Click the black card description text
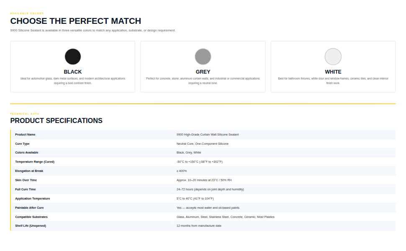Screen dimensions: 406x251 tap(73, 81)
